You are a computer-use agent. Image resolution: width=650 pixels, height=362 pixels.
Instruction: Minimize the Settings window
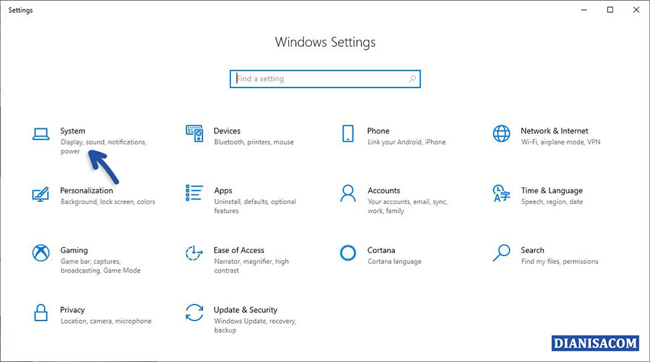click(584, 9)
